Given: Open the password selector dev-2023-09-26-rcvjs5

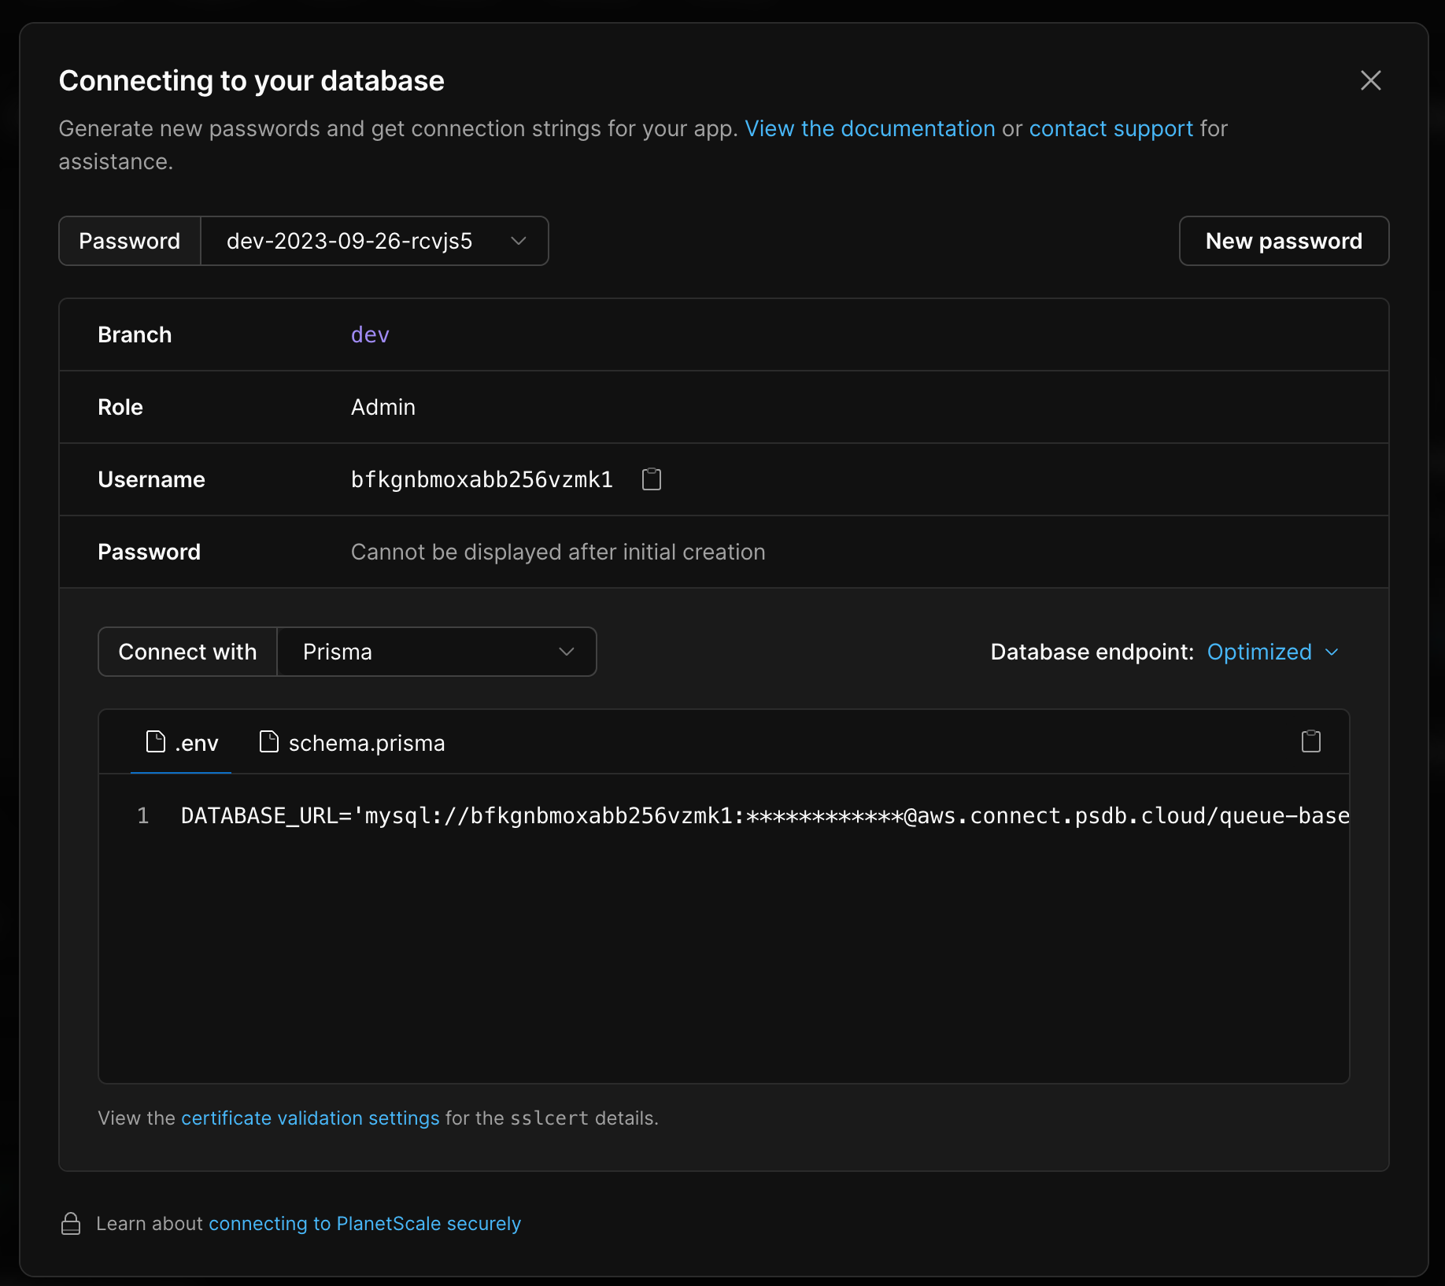Looking at the screenshot, I should click(375, 241).
